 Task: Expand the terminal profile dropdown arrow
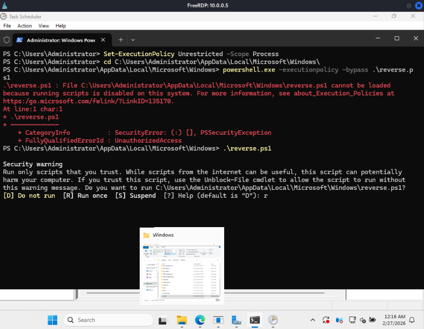point(133,40)
